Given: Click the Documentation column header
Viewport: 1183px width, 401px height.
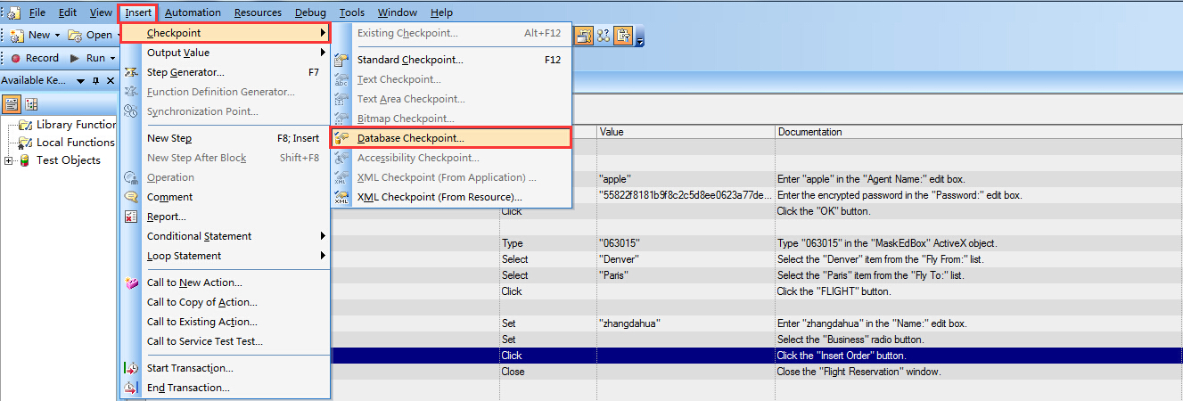Looking at the screenshot, I should pos(979,132).
